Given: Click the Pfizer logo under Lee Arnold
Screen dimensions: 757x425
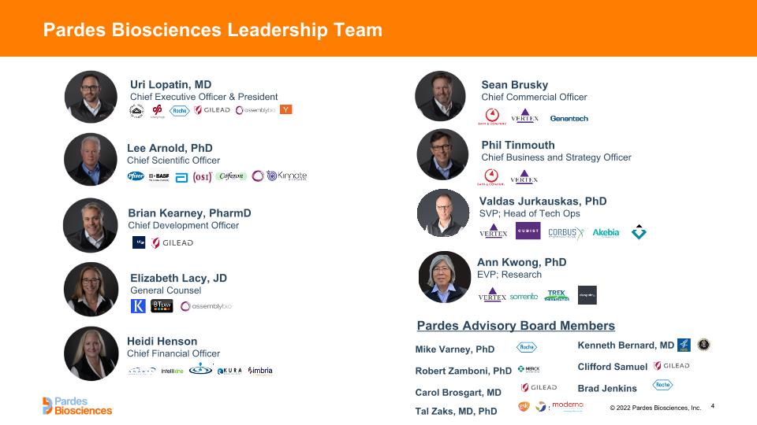Looking at the screenshot, I should click(136, 176).
